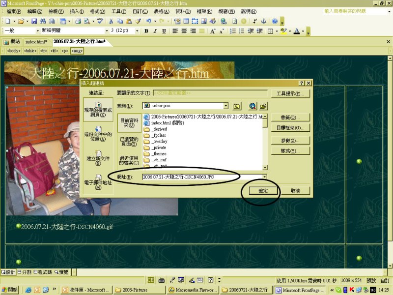The image size is (393, 295).
Task: Click the browse the Web icon
Action: pyautogui.click(x=253, y=106)
